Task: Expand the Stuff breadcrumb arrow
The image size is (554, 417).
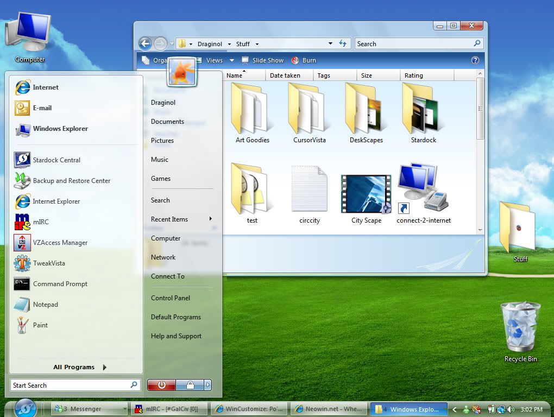Action: (x=257, y=44)
